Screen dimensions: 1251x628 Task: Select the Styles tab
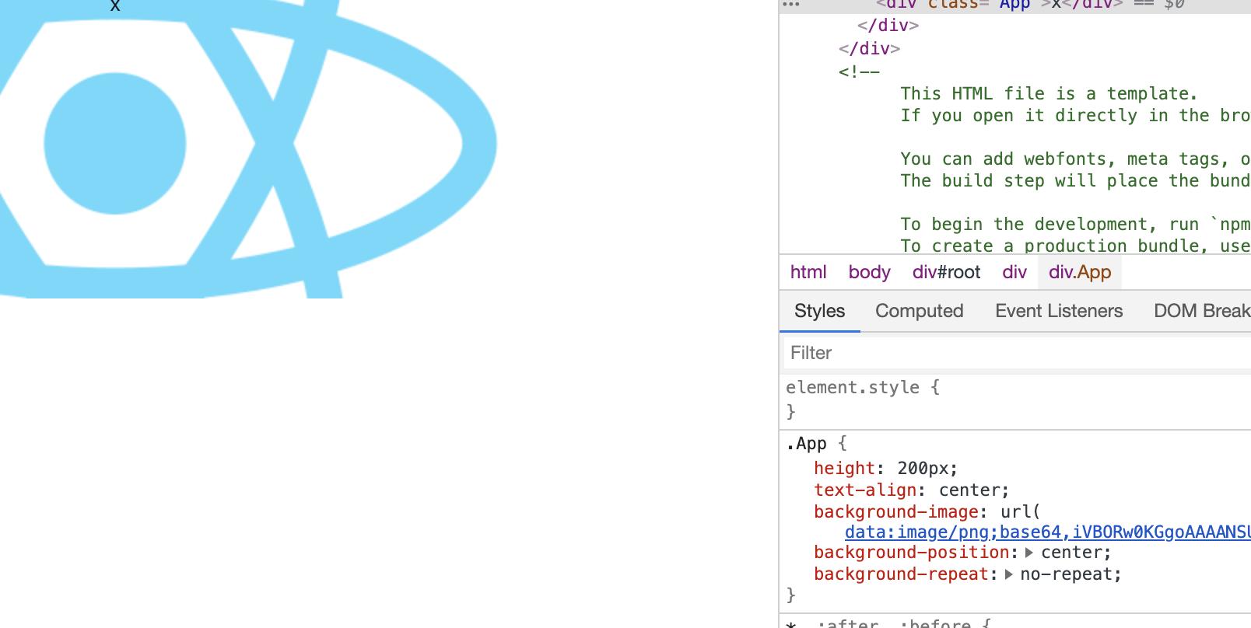point(819,311)
